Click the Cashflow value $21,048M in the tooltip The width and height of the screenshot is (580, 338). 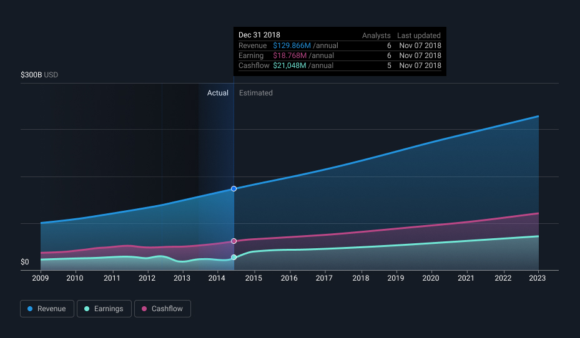tap(291, 65)
